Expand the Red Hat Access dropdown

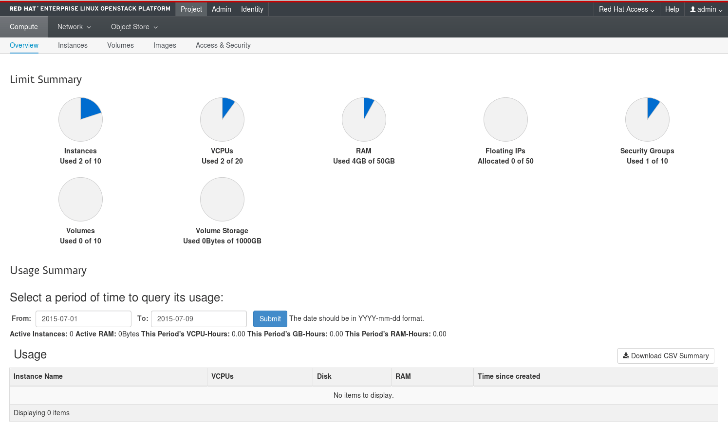click(626, 9)
